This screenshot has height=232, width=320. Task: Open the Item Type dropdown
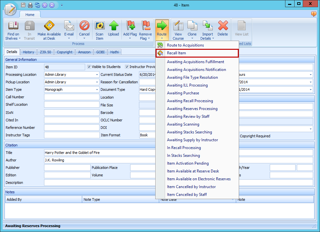(97, 90)
